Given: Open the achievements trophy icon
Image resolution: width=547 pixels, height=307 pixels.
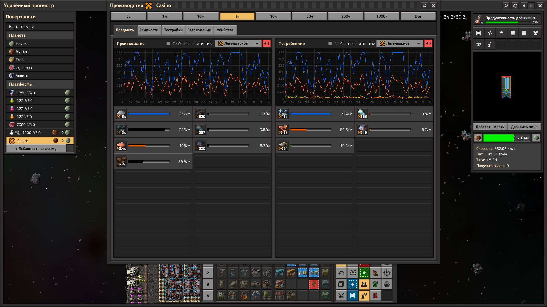Looking at the screenshot, I should click(535, 33).
